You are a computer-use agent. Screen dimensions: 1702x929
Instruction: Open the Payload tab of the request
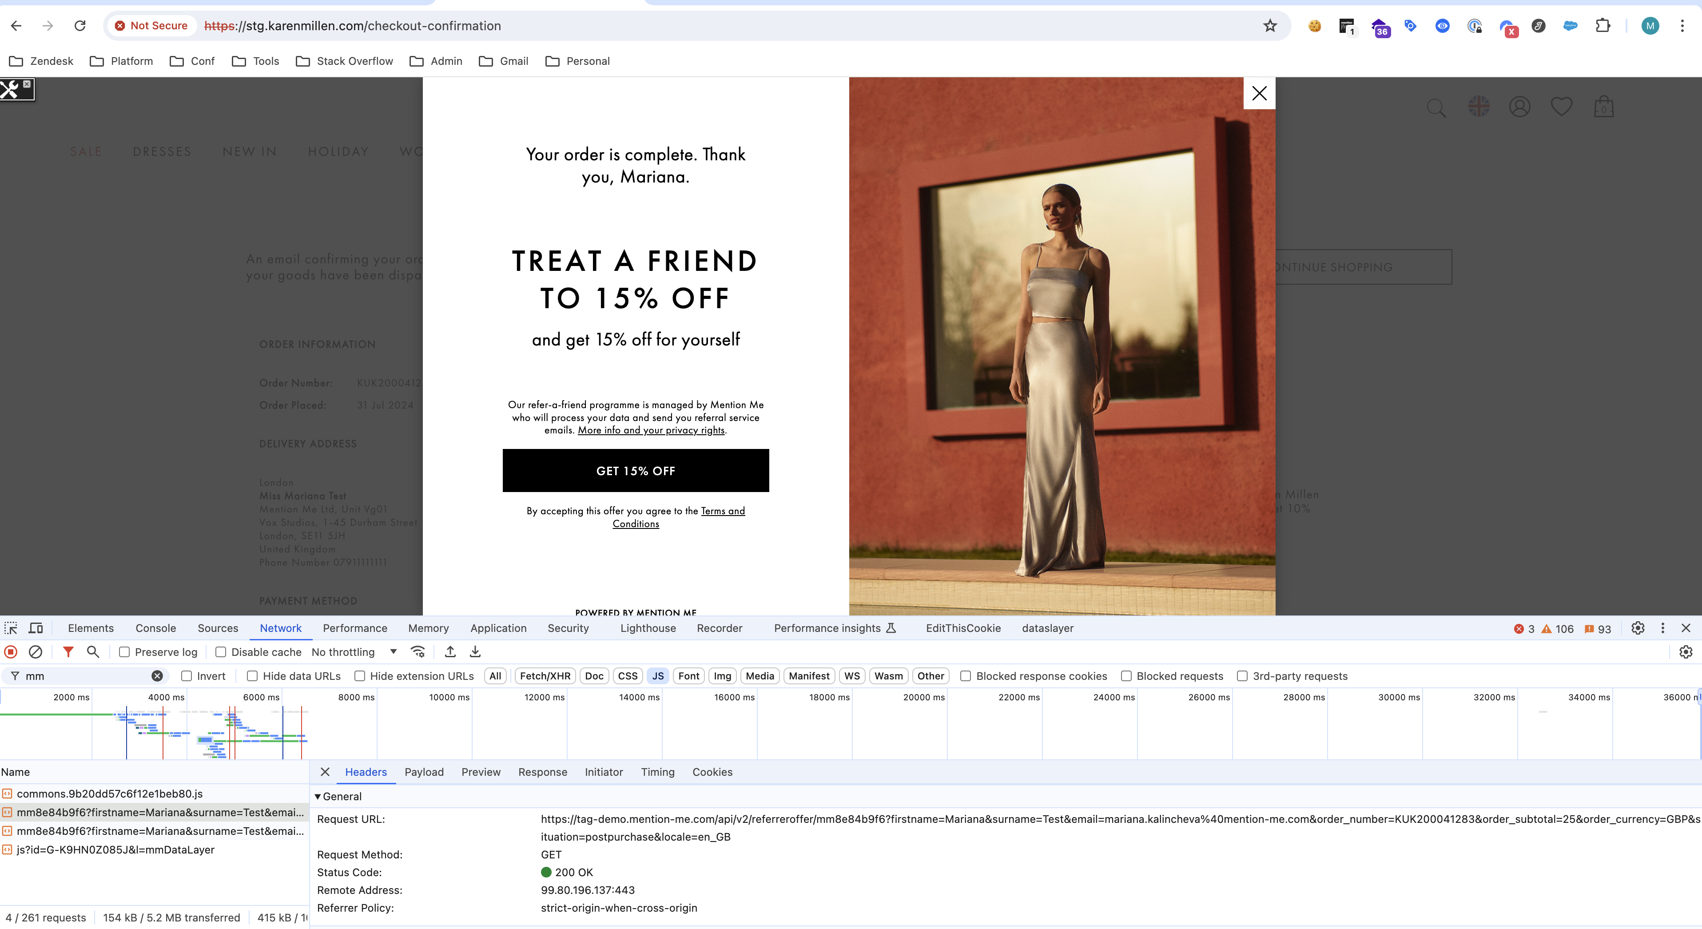click(x=424, y=771)
